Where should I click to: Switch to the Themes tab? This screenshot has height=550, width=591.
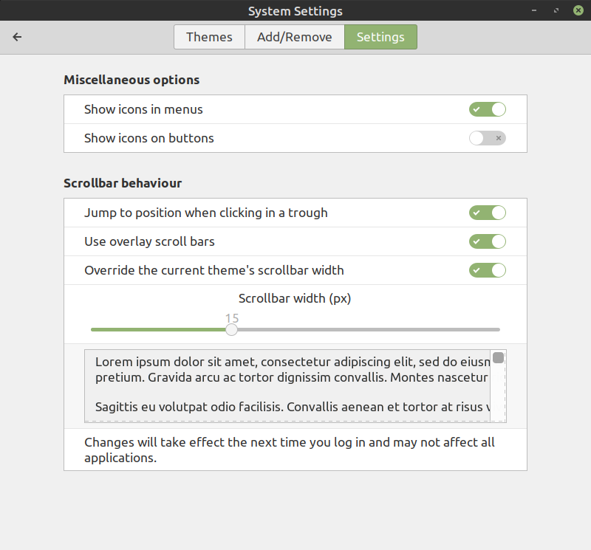coord(209,36)
